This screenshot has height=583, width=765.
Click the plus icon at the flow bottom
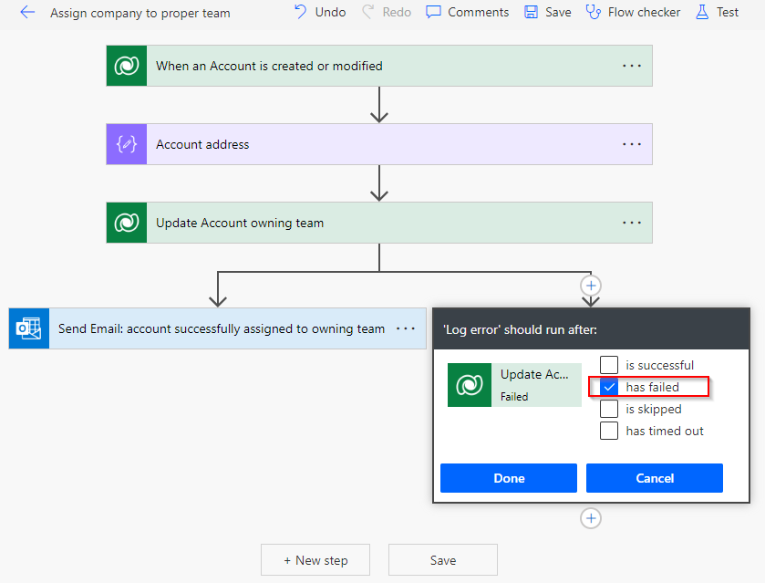(x=590, y=518)
